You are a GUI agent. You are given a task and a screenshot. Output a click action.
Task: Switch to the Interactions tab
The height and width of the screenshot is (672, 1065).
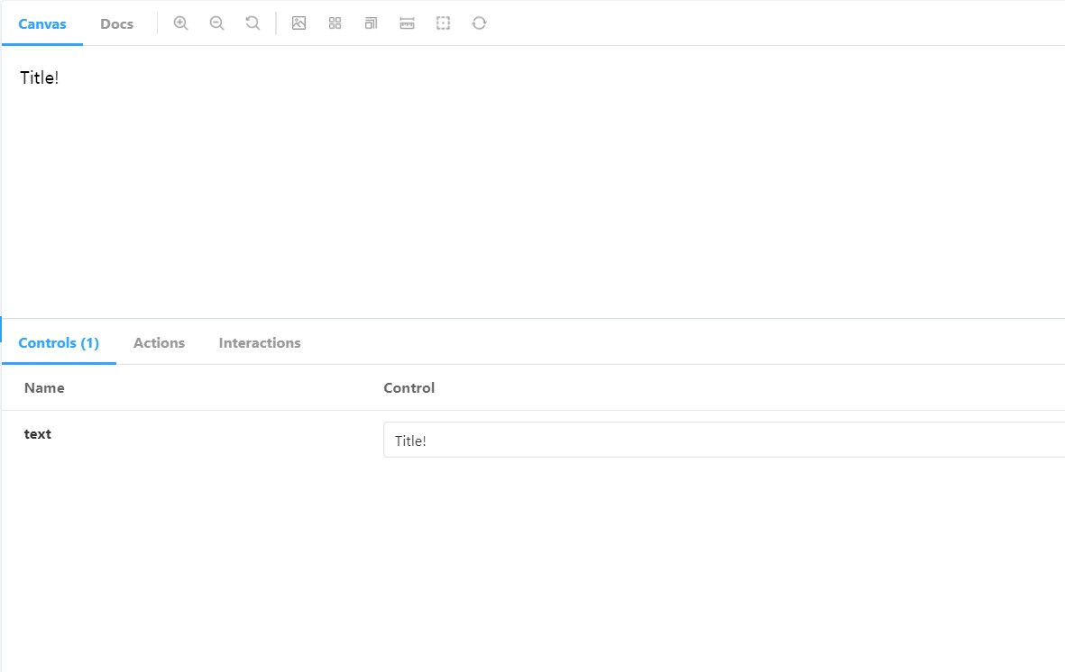pos(260,343)
